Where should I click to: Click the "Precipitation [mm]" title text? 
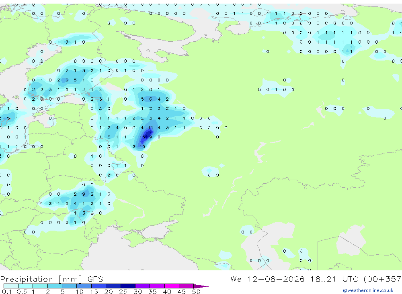coord(41,279)
